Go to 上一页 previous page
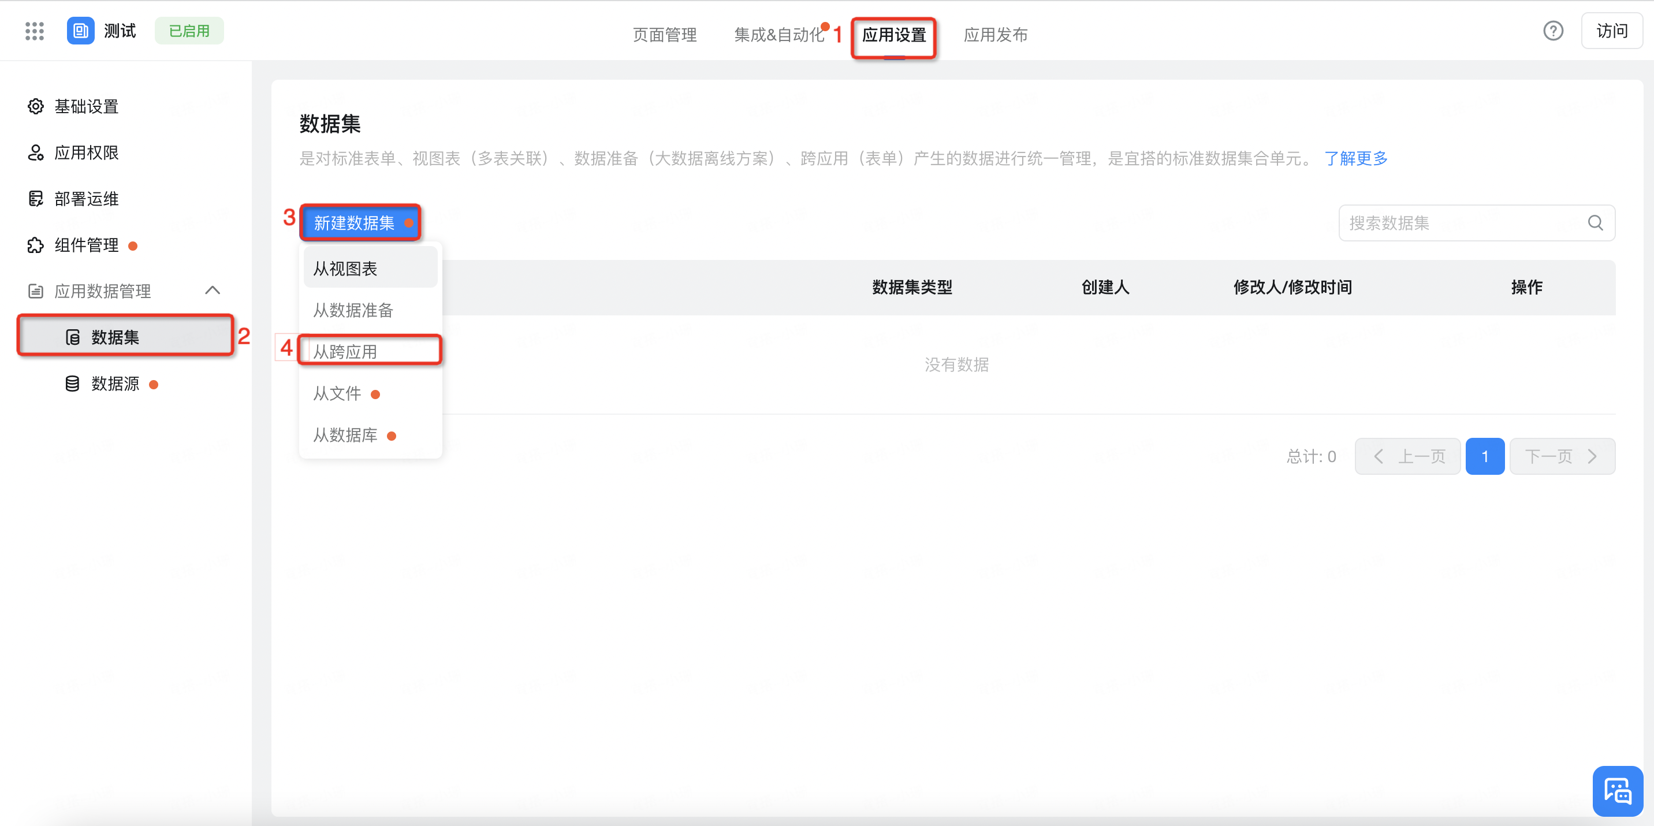The width and height of the screenshot is (1654, 826). pyautogui.click(x=1407, y=457)
